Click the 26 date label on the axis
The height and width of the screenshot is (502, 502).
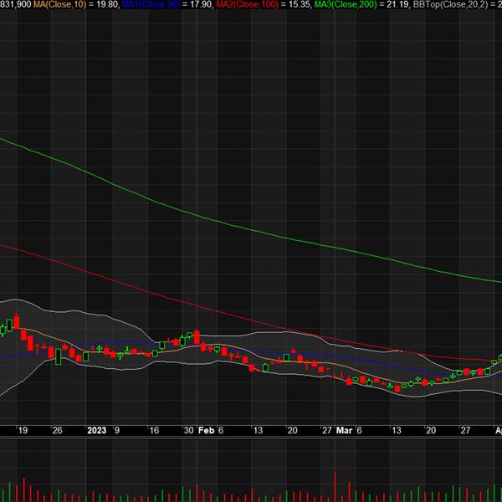point(57,430)
